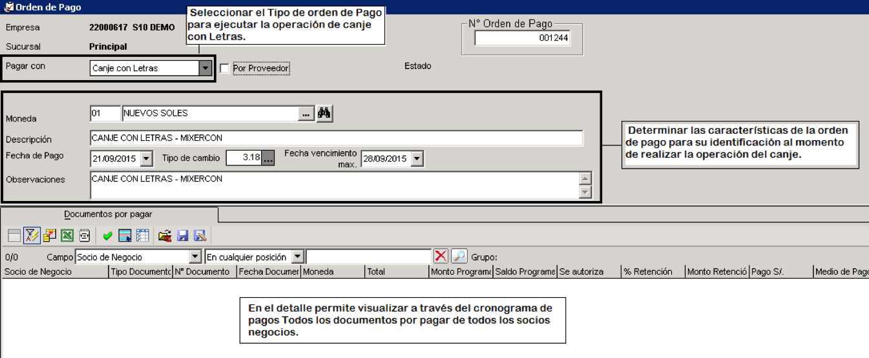
Task: Click Tipo de cambio ellipsis button
Action: pos(268,158)
